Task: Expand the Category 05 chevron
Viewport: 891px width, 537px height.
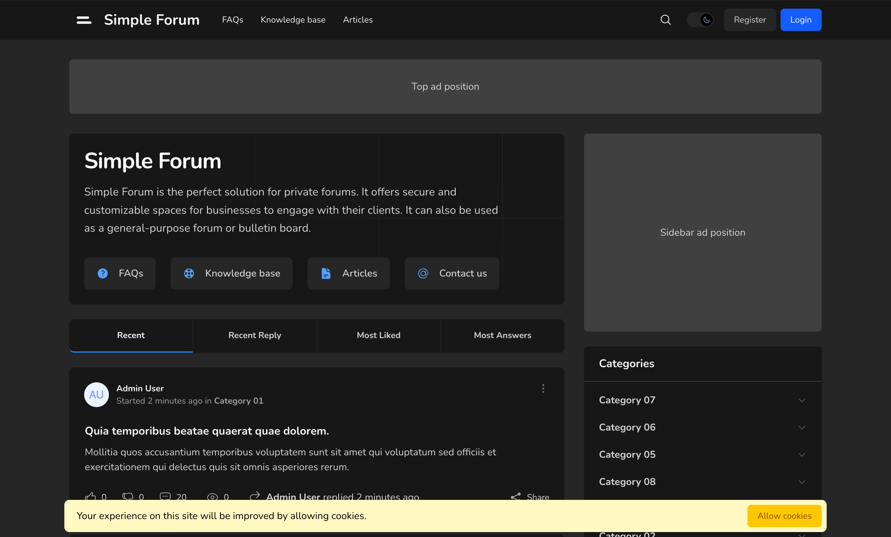Action: (x=802, y=454)
